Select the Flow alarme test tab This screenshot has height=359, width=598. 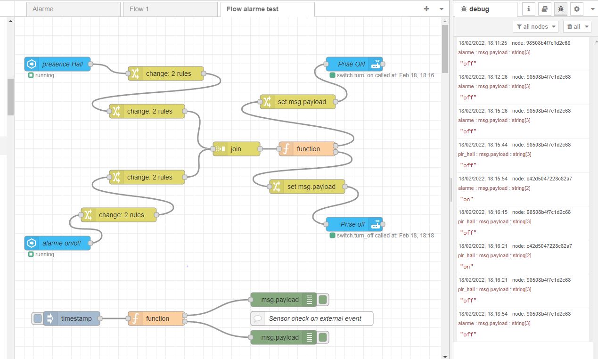pyautogui.click(x=267, y=9)
